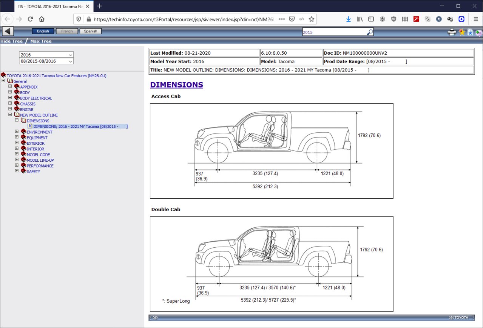
Task: Open the EQUIPMENT tree item
Action: tap(37, 138)
